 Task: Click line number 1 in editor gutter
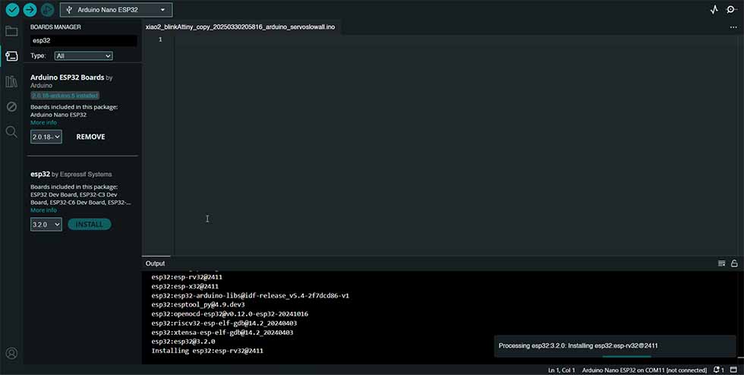[160, 39]
